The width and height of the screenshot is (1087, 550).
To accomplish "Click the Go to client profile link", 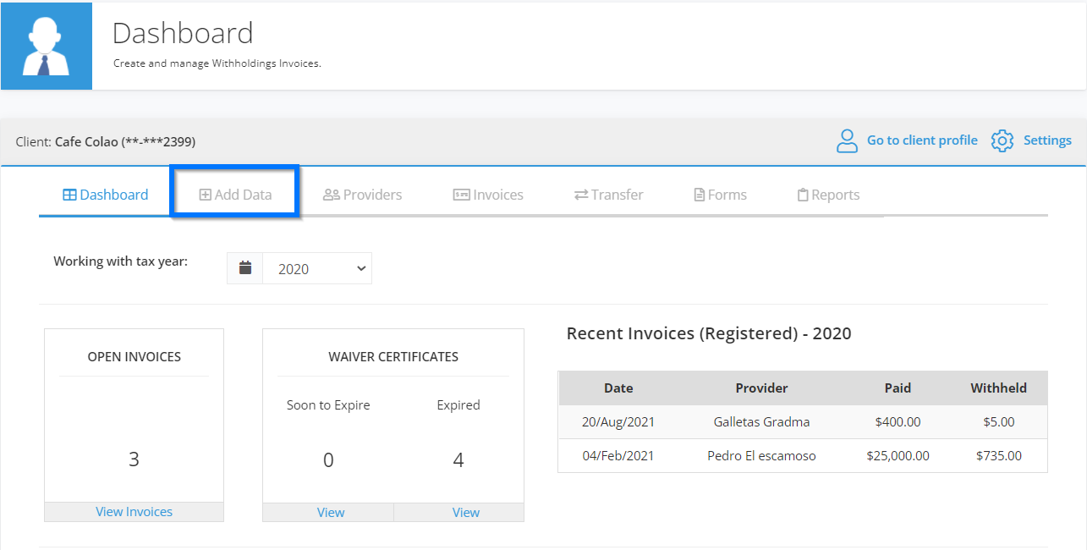I will coord(922,140).
